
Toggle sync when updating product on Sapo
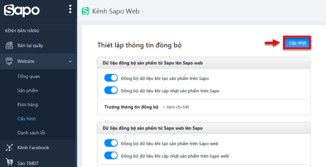point(111,91)
